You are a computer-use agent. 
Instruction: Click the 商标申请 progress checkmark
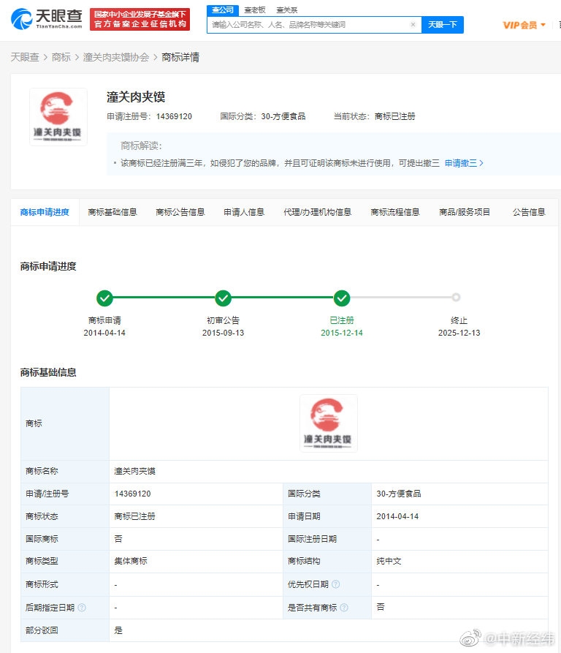(x=104, y=298)
